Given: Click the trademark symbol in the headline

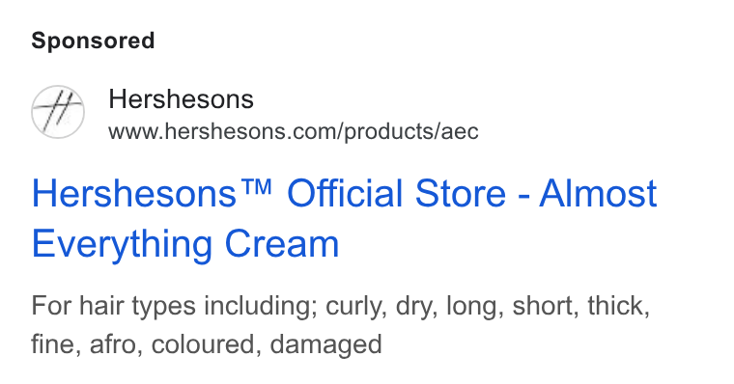Looking at the screenshot, I should (x=258, y=187).
